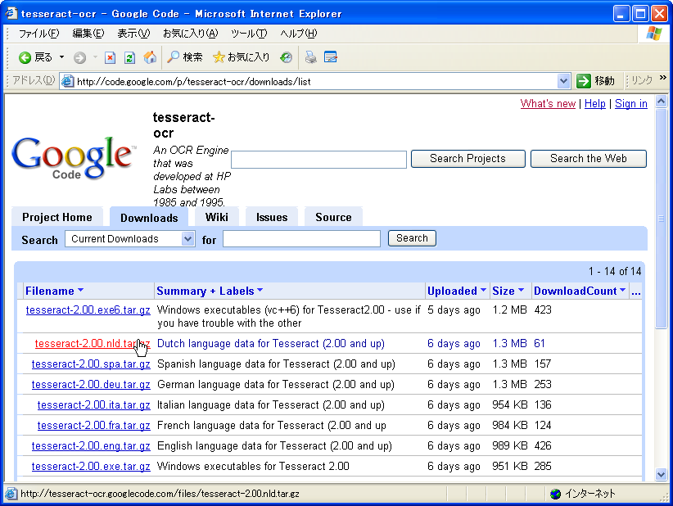Open the ヘルプ(H) menu

coord(299,33)
